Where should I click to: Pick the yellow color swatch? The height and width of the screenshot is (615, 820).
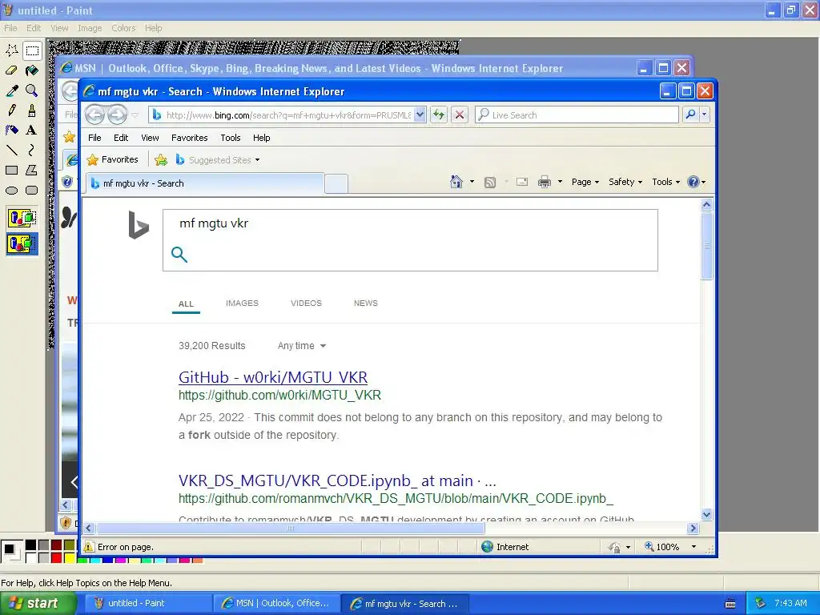click(69, 557)
